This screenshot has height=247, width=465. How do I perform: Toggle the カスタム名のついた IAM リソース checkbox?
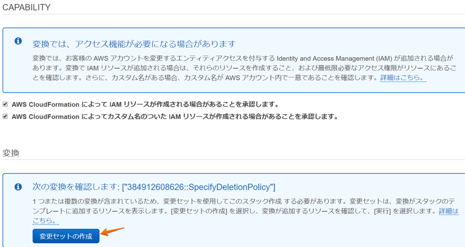click(5, 116)
